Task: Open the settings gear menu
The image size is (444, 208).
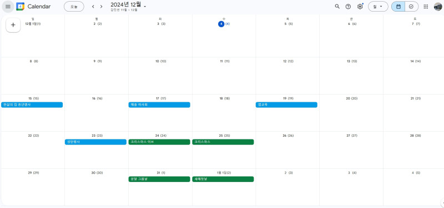Action: coord(360,7)
